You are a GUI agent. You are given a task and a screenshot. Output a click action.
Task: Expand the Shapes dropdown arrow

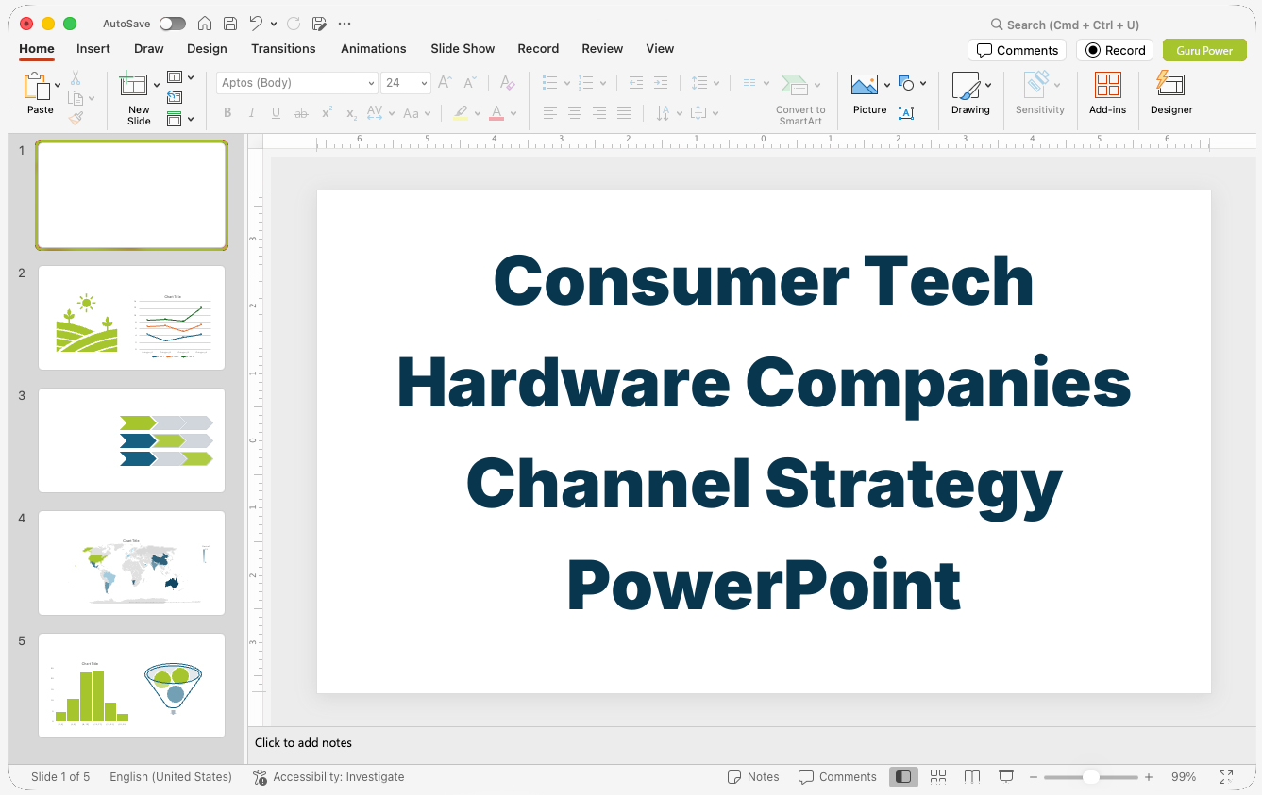923,83
